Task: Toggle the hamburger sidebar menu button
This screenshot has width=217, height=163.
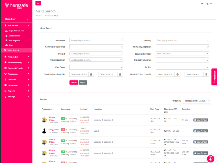Action: pyautogui.click(x=38, y=3)
